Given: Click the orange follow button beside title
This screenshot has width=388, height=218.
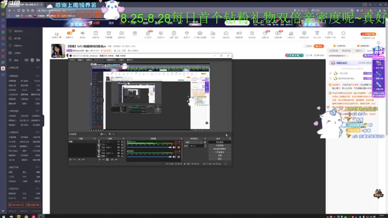Looking at the screenshot, I should coord(319,46).
